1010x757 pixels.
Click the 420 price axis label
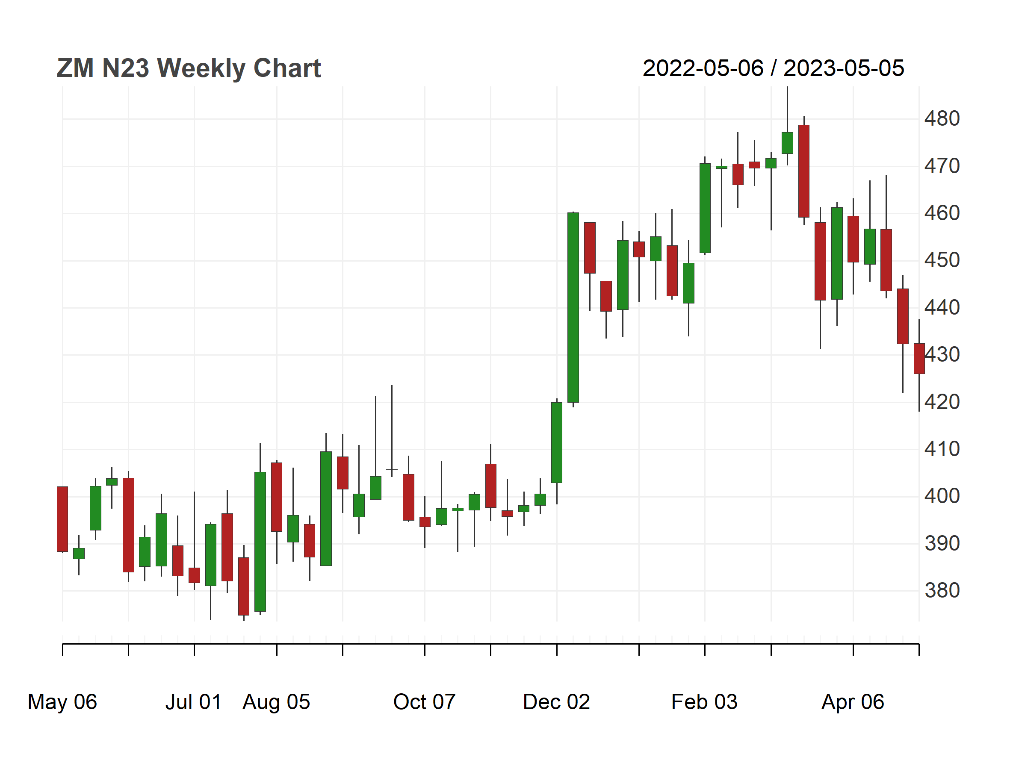(942, 403)
